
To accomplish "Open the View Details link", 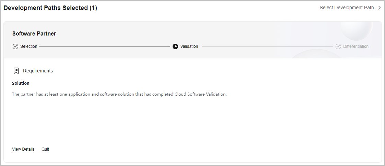I will pos(23,149).
